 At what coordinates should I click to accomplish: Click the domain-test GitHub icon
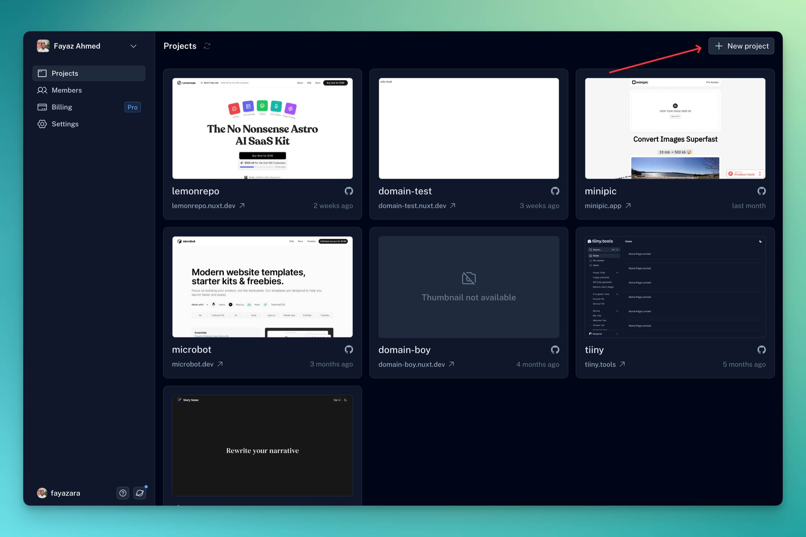point(555,191)
